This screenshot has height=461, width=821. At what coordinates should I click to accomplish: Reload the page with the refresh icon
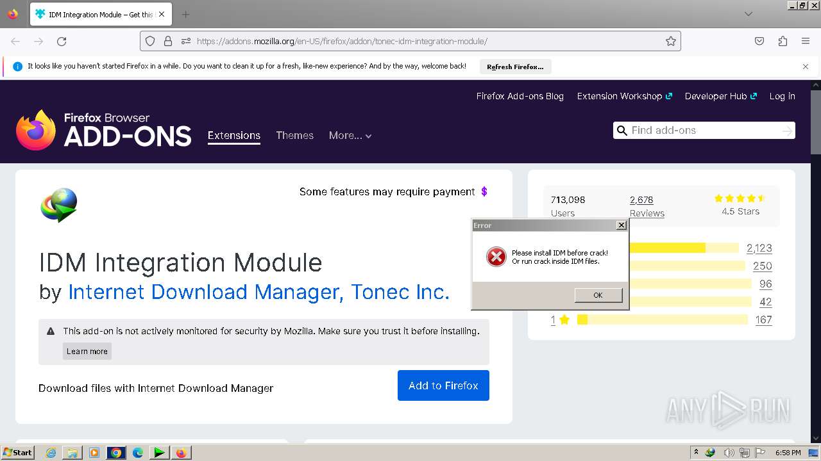[62, 41]
